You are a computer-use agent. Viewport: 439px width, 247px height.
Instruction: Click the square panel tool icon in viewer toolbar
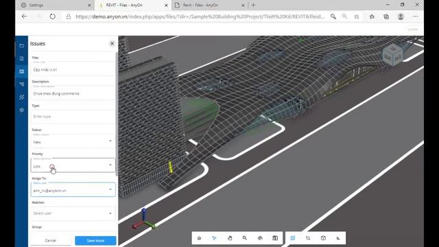point(275,238)
